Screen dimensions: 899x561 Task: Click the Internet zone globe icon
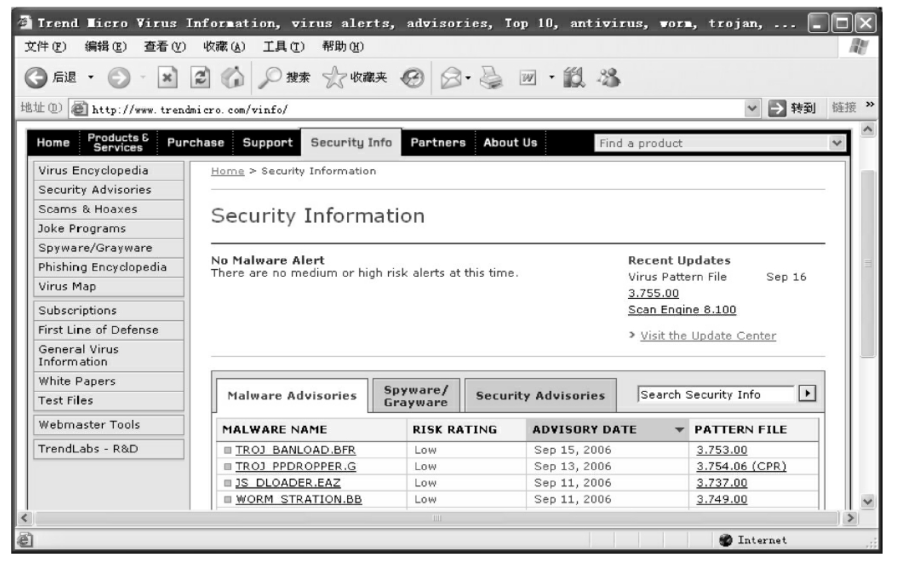click(x=725, y=540)
